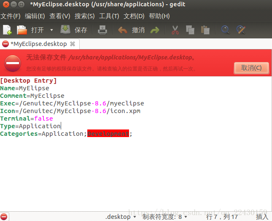Screen dimensions: 272x221
Task: Click the Type=Application line
Action: point(30,126)
